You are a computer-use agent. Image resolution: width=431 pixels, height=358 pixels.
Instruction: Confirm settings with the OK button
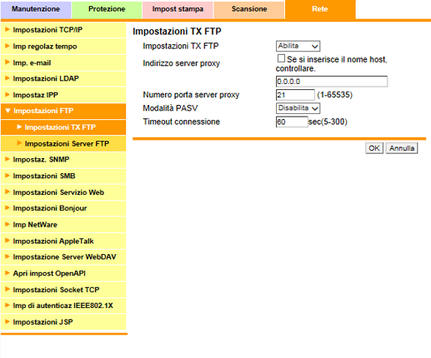[x=374, y=148]
